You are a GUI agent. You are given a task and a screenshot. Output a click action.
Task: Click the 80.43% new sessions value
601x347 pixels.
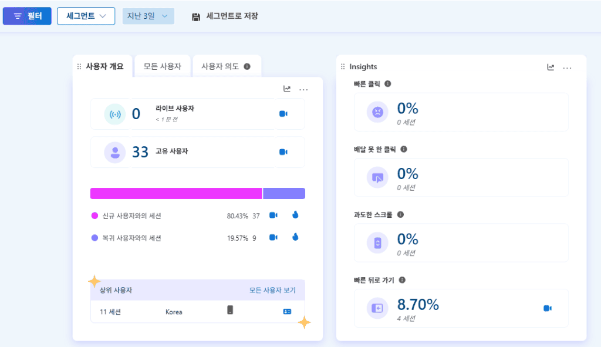(x=237, y=216)
